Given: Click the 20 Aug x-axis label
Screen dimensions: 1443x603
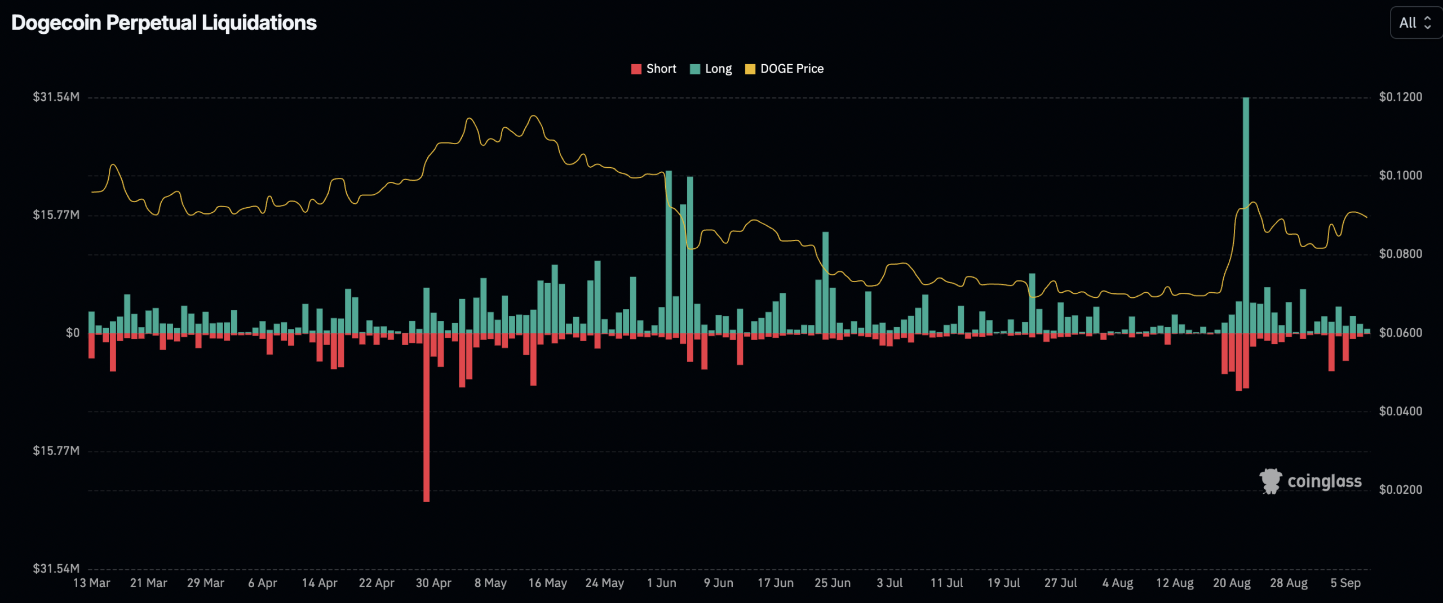Looking at the screenshot, I should point(1232,583).
